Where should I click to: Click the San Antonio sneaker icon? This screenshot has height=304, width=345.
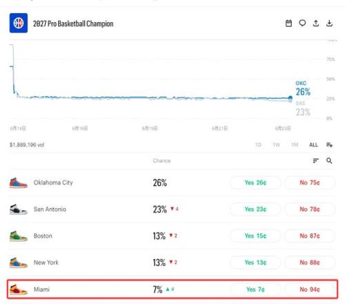click(x=19, y=209)
